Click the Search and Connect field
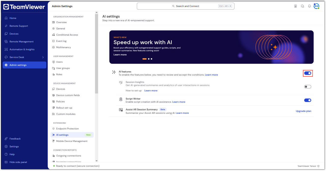This screenshot has height=171, width=326. tap(185, 6)
